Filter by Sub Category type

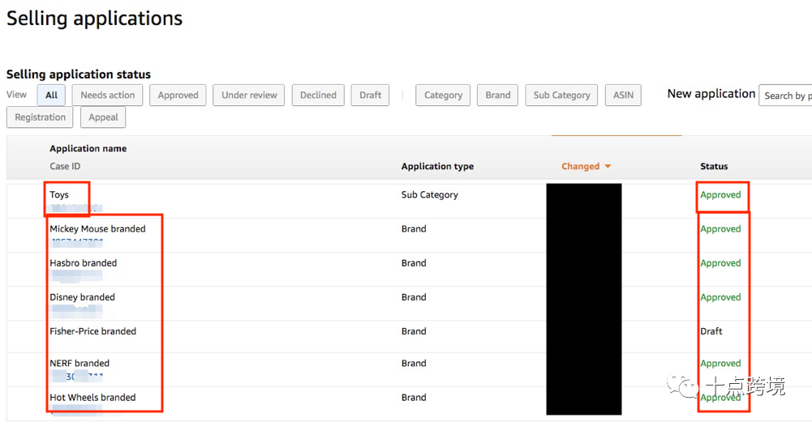(562, 95)
